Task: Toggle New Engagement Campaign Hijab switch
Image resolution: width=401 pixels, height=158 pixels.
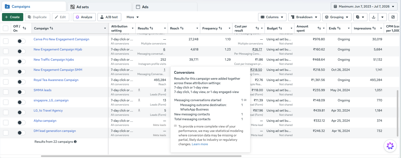Action: [x=21, y=51]
